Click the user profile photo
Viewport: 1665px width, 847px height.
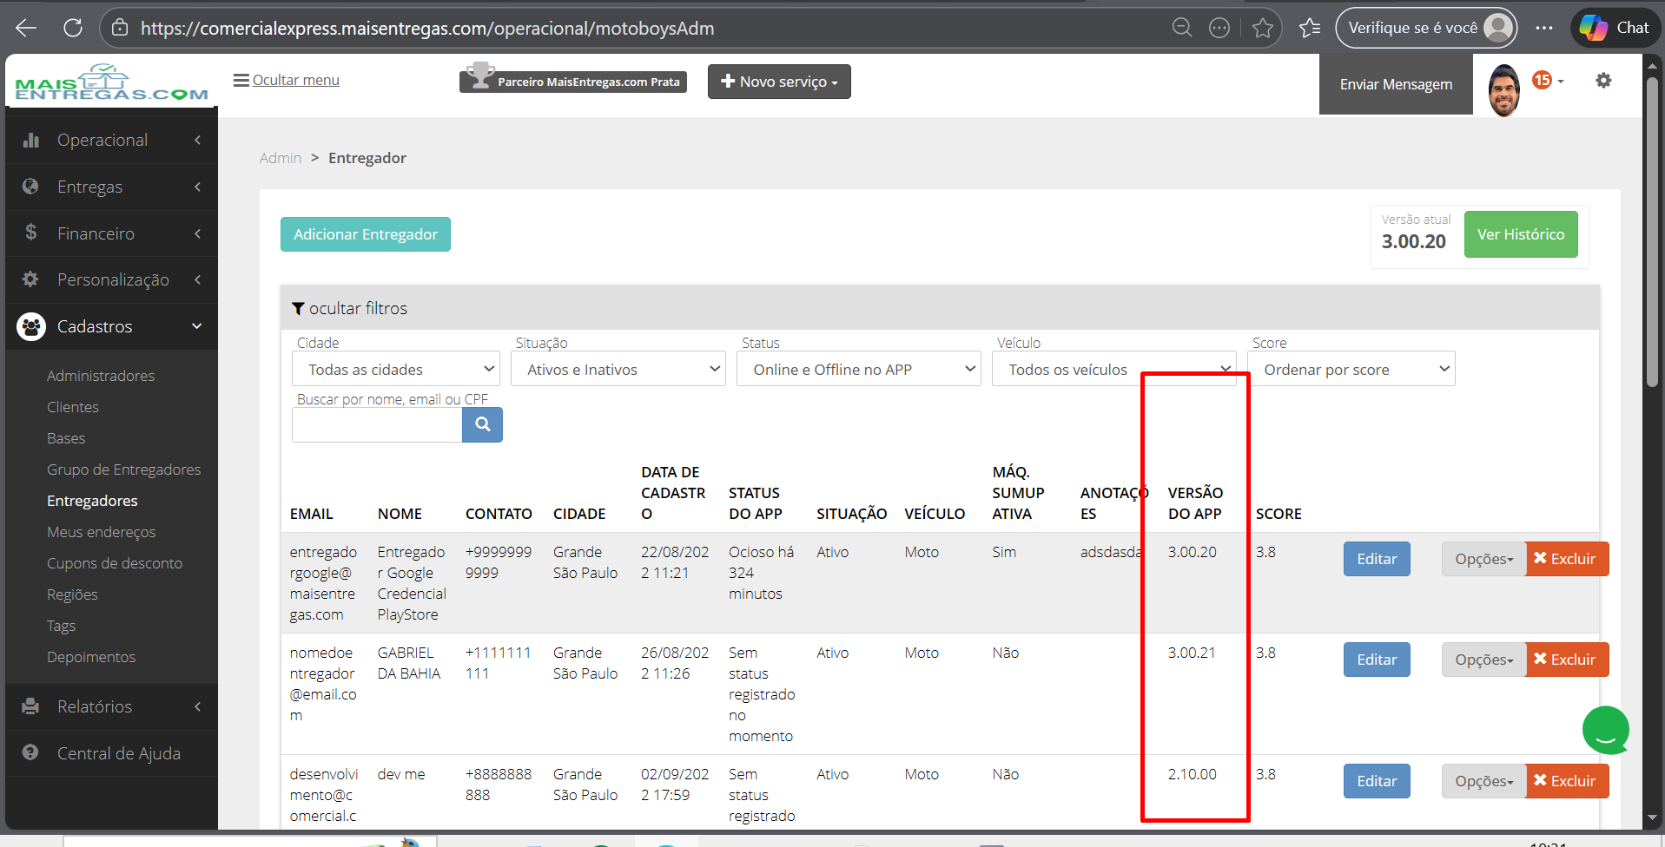click(x=1503, y=90)
